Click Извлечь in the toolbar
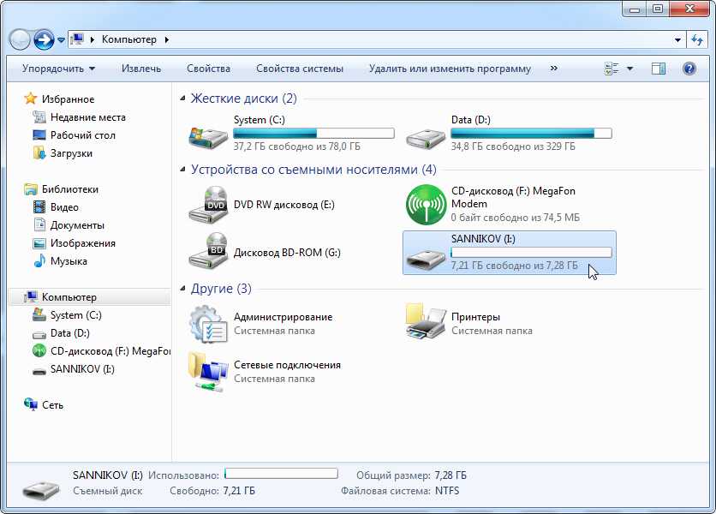716x514 pixels. click(141, 69)
